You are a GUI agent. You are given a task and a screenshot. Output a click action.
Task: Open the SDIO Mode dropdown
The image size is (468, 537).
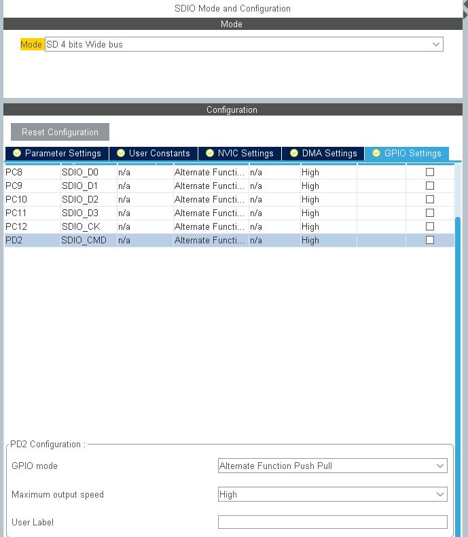pyautogui.click(x=243, y=45)
